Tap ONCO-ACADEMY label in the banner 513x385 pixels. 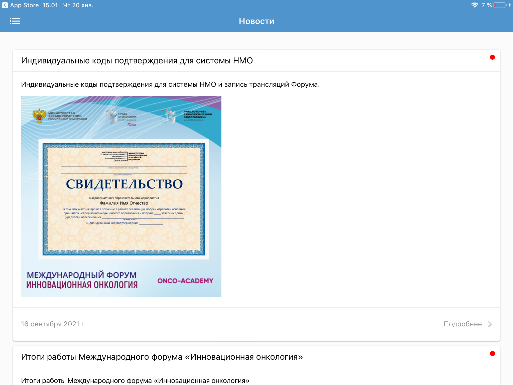(x=185, y=281)
